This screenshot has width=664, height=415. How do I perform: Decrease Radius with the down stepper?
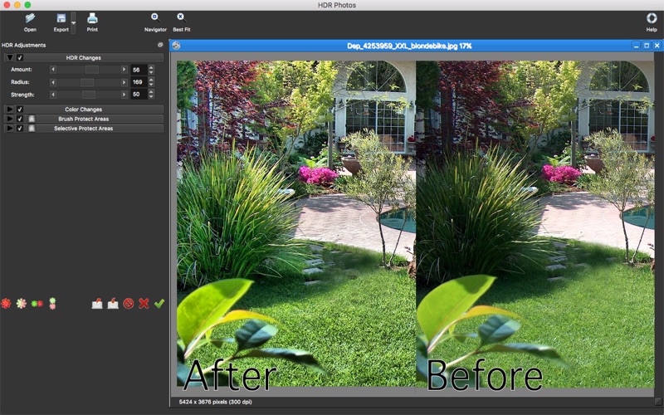point(151,85)
